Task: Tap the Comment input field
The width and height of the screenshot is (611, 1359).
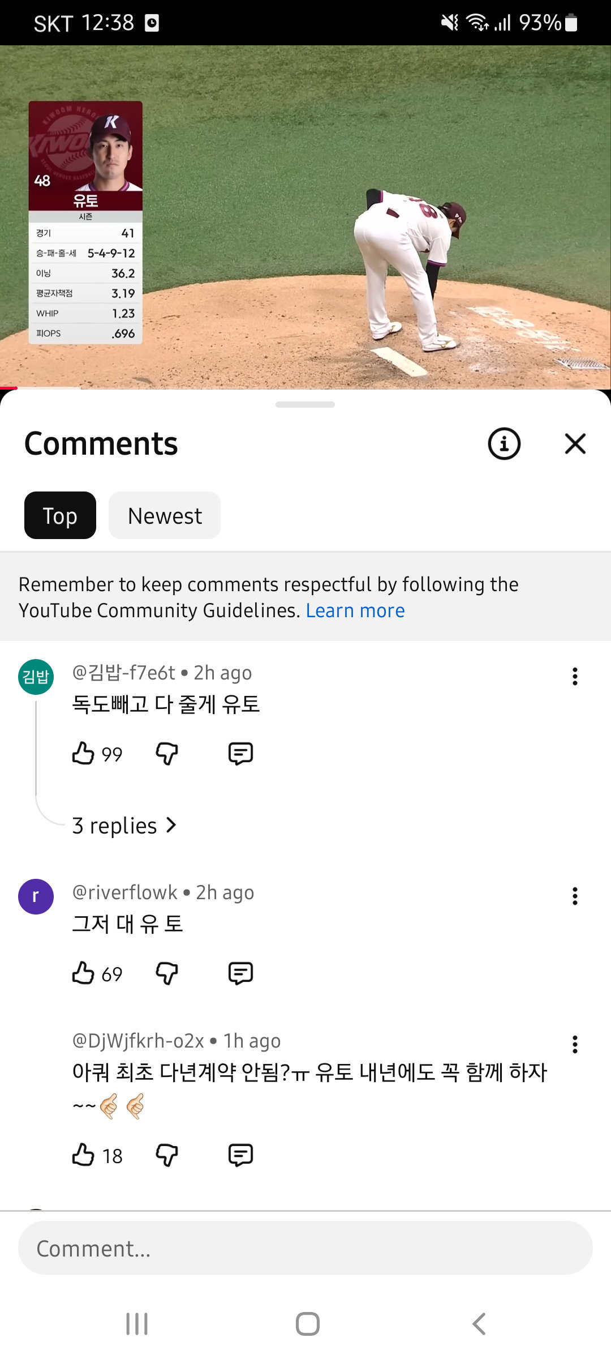Action: (305, 1248)
